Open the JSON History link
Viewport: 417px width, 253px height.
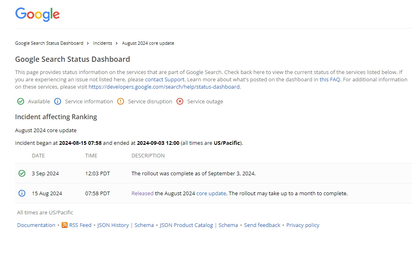coord(113,225)
